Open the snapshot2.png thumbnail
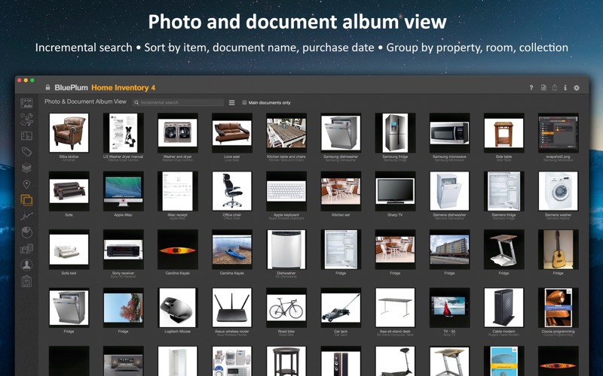Image resolution: width=603 pixels, height=376 pixels. tap(559, 133)
